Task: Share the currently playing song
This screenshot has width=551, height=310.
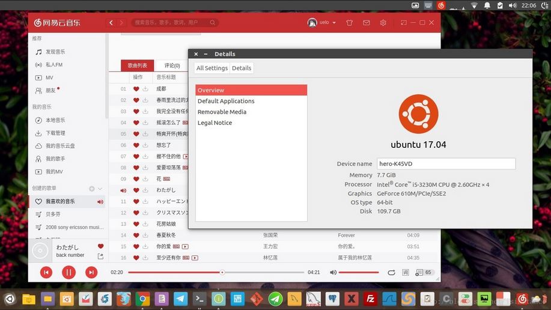Action: (100, 256)
